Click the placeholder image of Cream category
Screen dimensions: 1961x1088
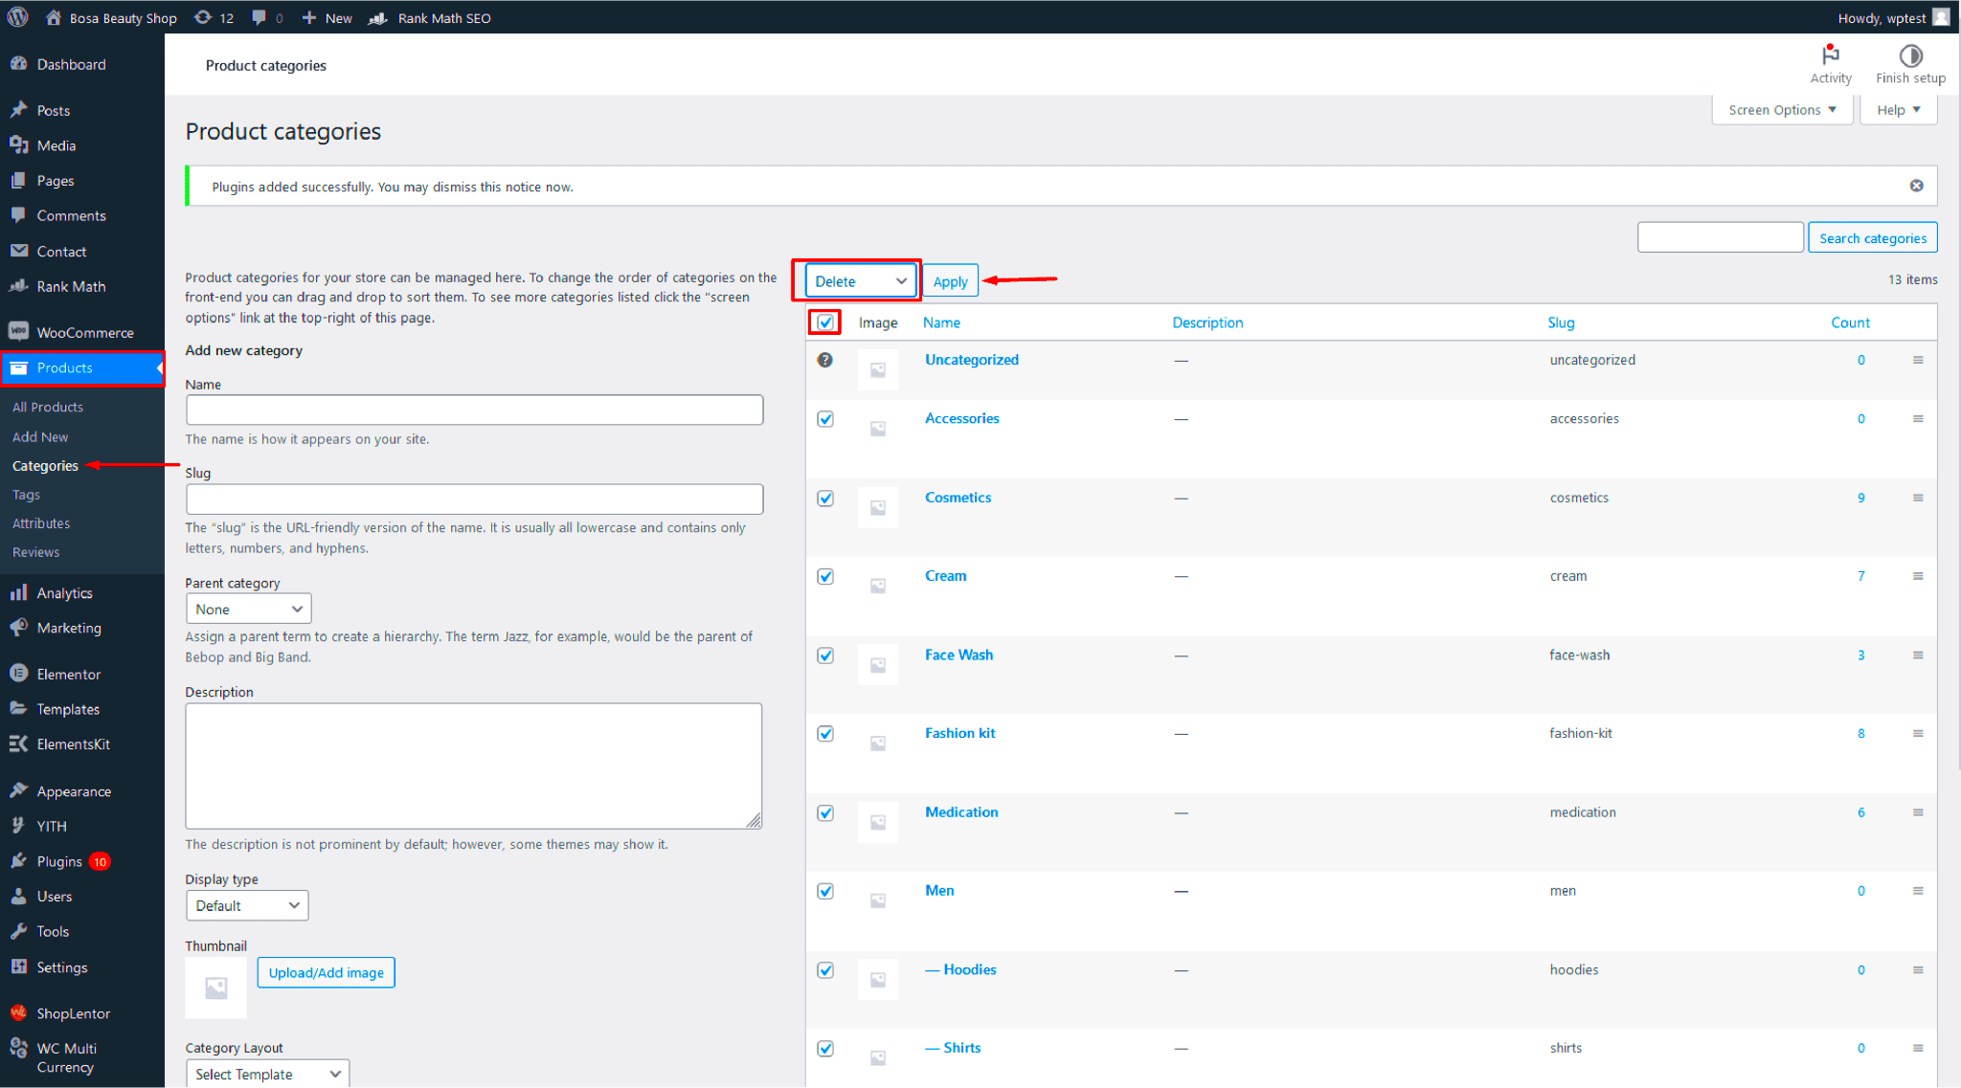point(878,585)
